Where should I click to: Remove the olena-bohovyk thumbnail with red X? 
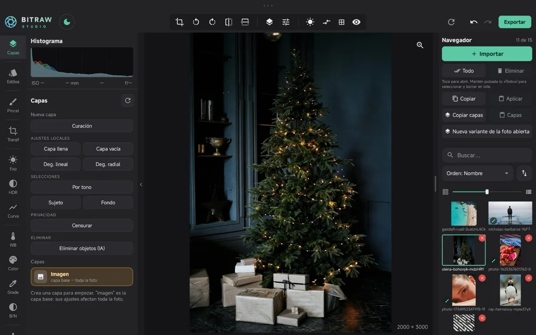[x=482, y=238]
